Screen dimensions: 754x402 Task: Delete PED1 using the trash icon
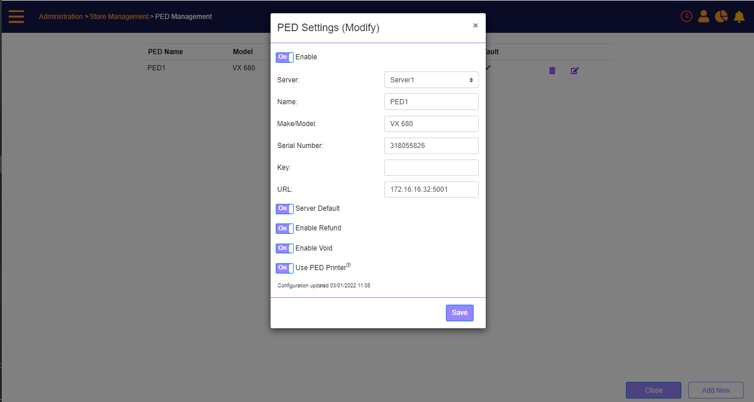pyautogui.click(x=552, y=70)
